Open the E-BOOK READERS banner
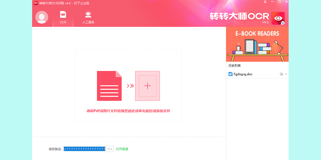The height and width of the screenshot is (160, 321). pos(257,44)
